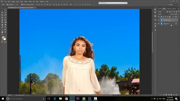Open the Character panel icon
This screenshot has height=101, width=180.
tap(155, 24)
